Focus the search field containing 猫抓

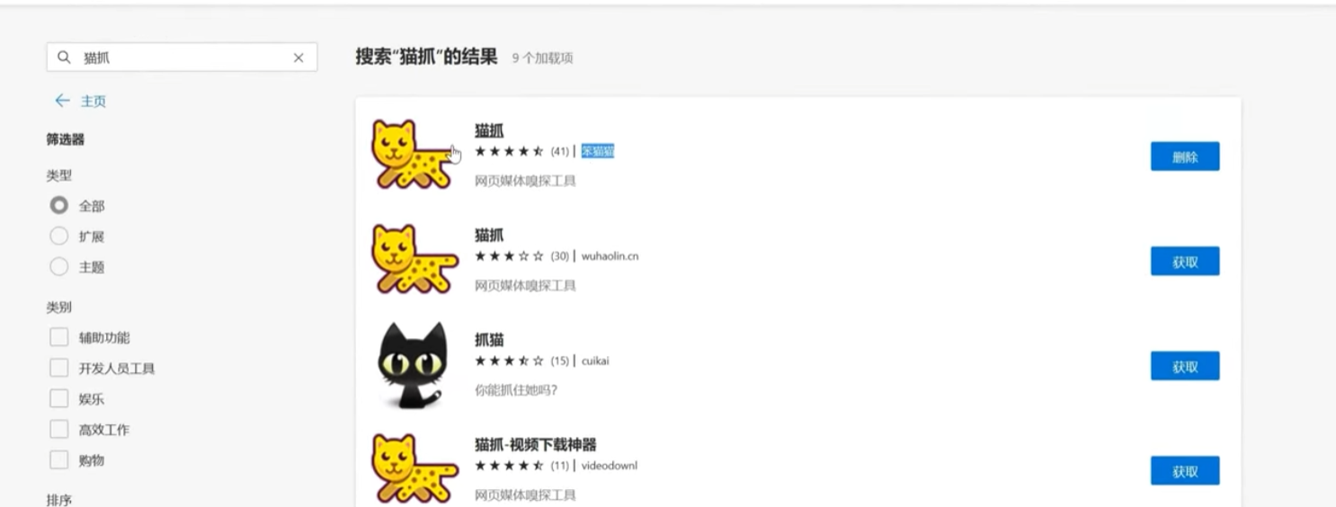pos(182,58)
